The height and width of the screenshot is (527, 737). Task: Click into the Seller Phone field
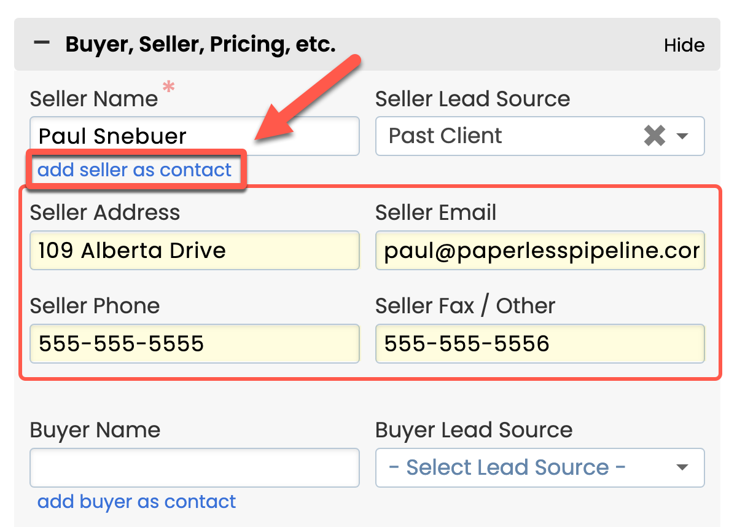point(194,343)
